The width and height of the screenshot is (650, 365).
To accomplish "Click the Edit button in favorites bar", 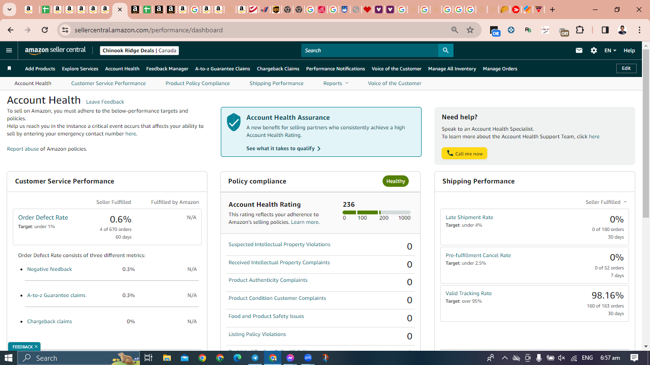I will coord(626,68).
